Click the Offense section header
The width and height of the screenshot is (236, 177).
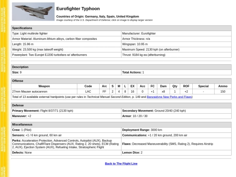(x=121, y=81)
